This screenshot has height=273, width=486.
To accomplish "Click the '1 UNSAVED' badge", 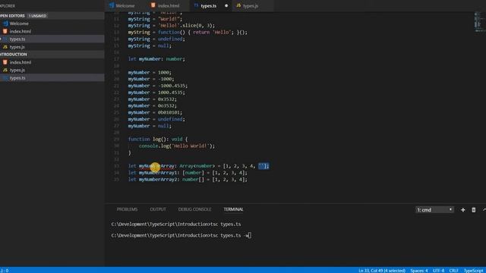I will [37, 15].
